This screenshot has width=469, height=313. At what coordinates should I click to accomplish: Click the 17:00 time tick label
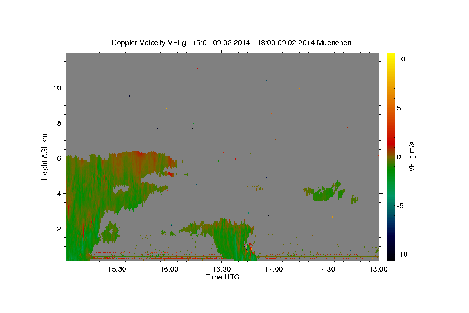coord(274,269)
